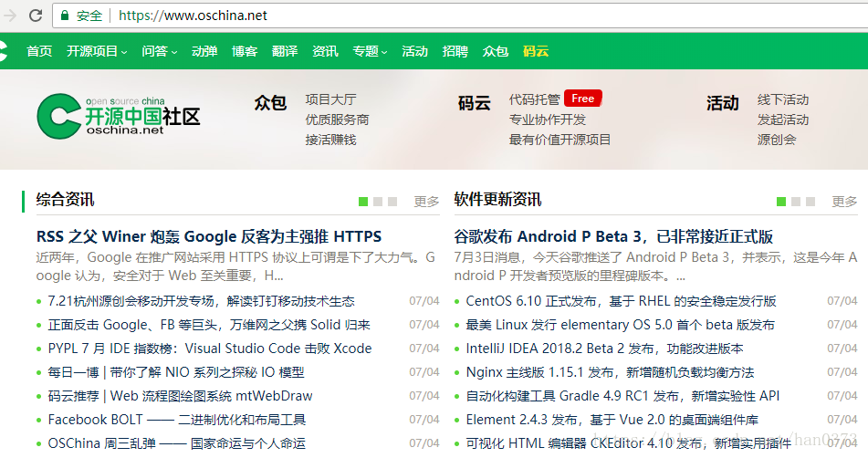Viewport: 868px width, 458px height.
Task: Open the article 7.21杭州源创会移动开发专场
Action: click(201, 301)
